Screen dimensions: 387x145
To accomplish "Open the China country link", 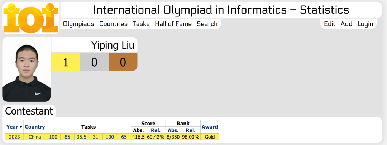I will (35, 137).
